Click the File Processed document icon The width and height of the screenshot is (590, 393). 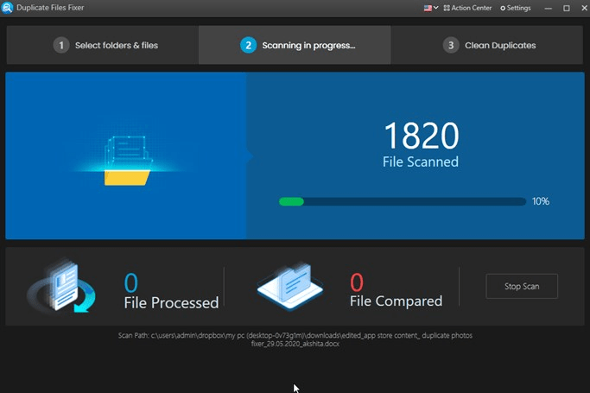pos(62,287)
